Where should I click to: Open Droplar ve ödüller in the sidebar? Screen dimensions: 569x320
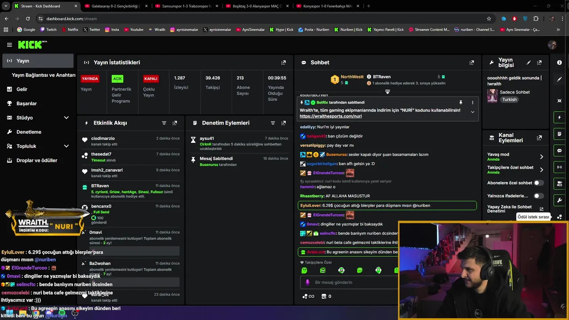coord(38,160)
